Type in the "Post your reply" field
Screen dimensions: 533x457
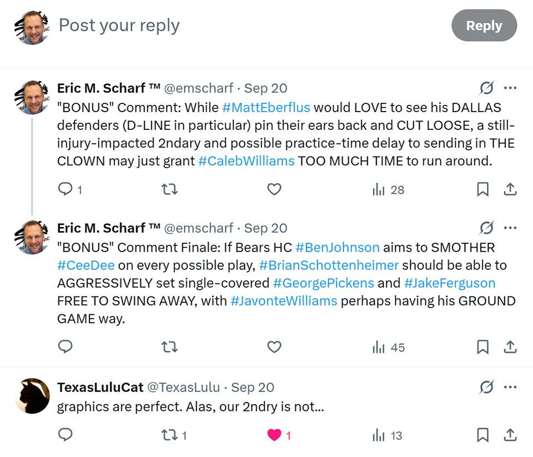[x=222, y=26]
